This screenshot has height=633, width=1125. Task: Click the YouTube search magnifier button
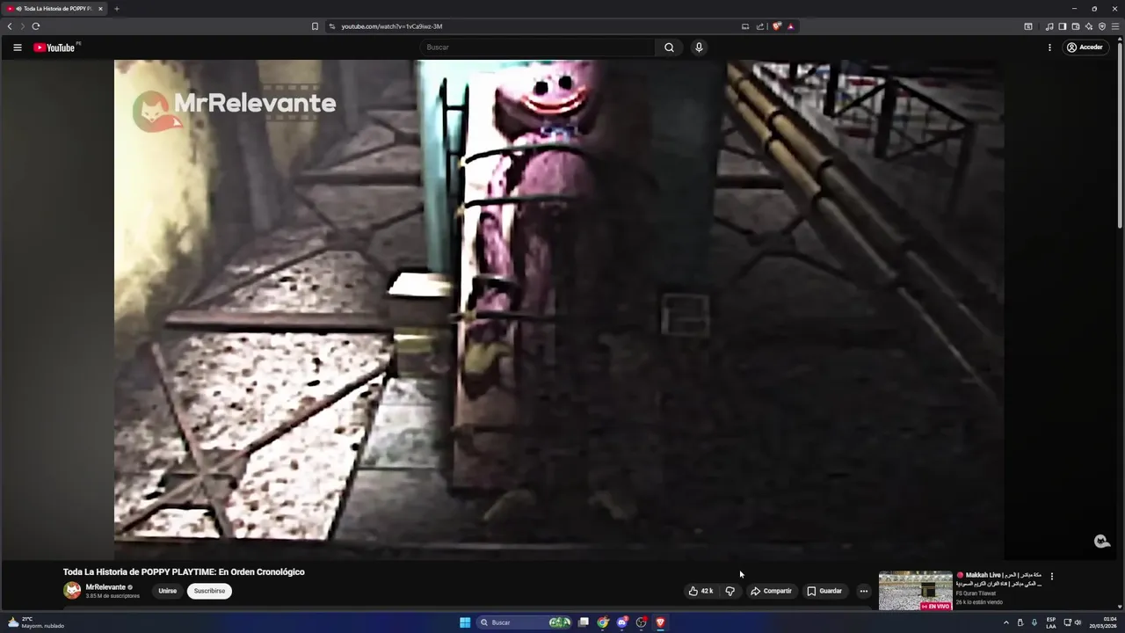pos(669,47)
